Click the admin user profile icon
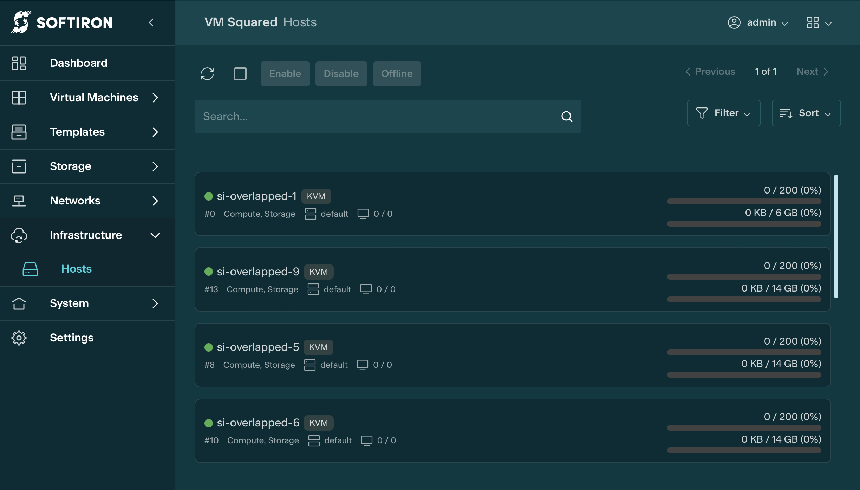The width and height of the screenshot is (860, 490). coord(734,22)
